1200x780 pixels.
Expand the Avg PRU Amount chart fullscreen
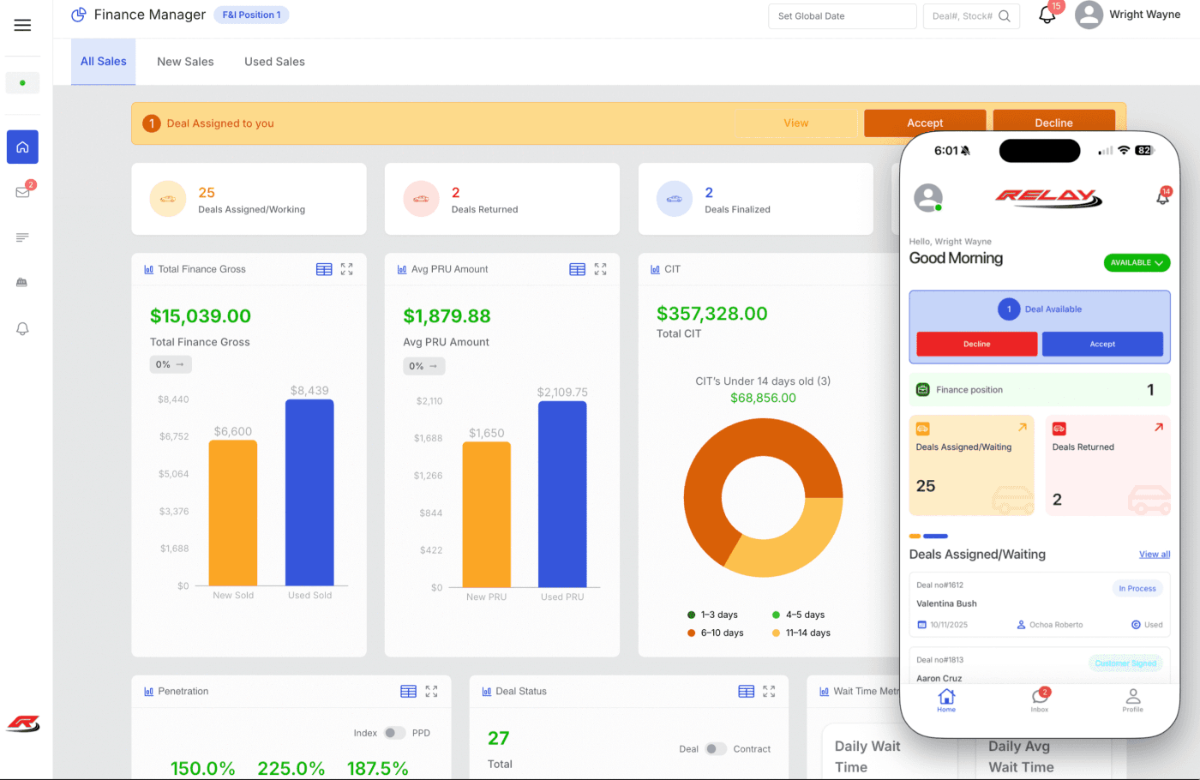pos(600,268)
